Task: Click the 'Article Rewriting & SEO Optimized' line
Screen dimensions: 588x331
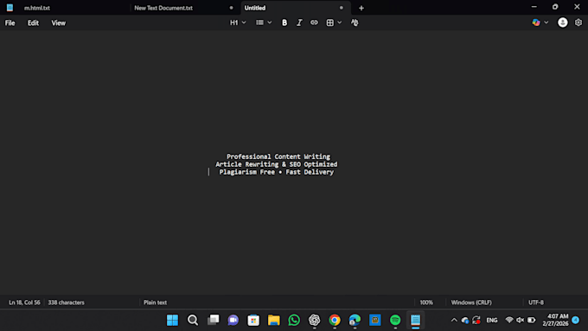Action: (x=277, y=164)
